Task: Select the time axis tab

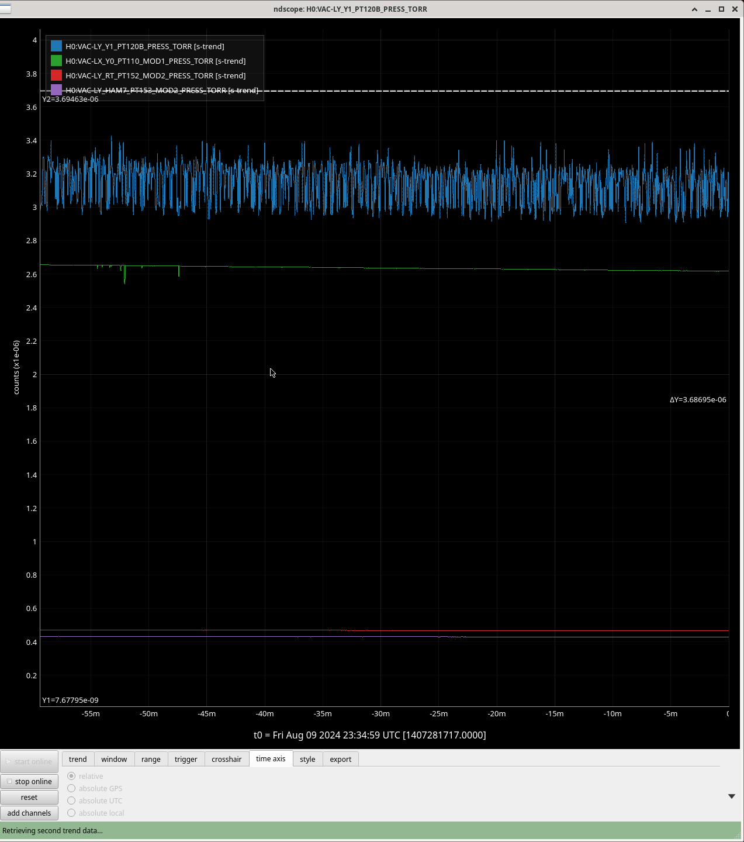Action: (x=271, y=758)
